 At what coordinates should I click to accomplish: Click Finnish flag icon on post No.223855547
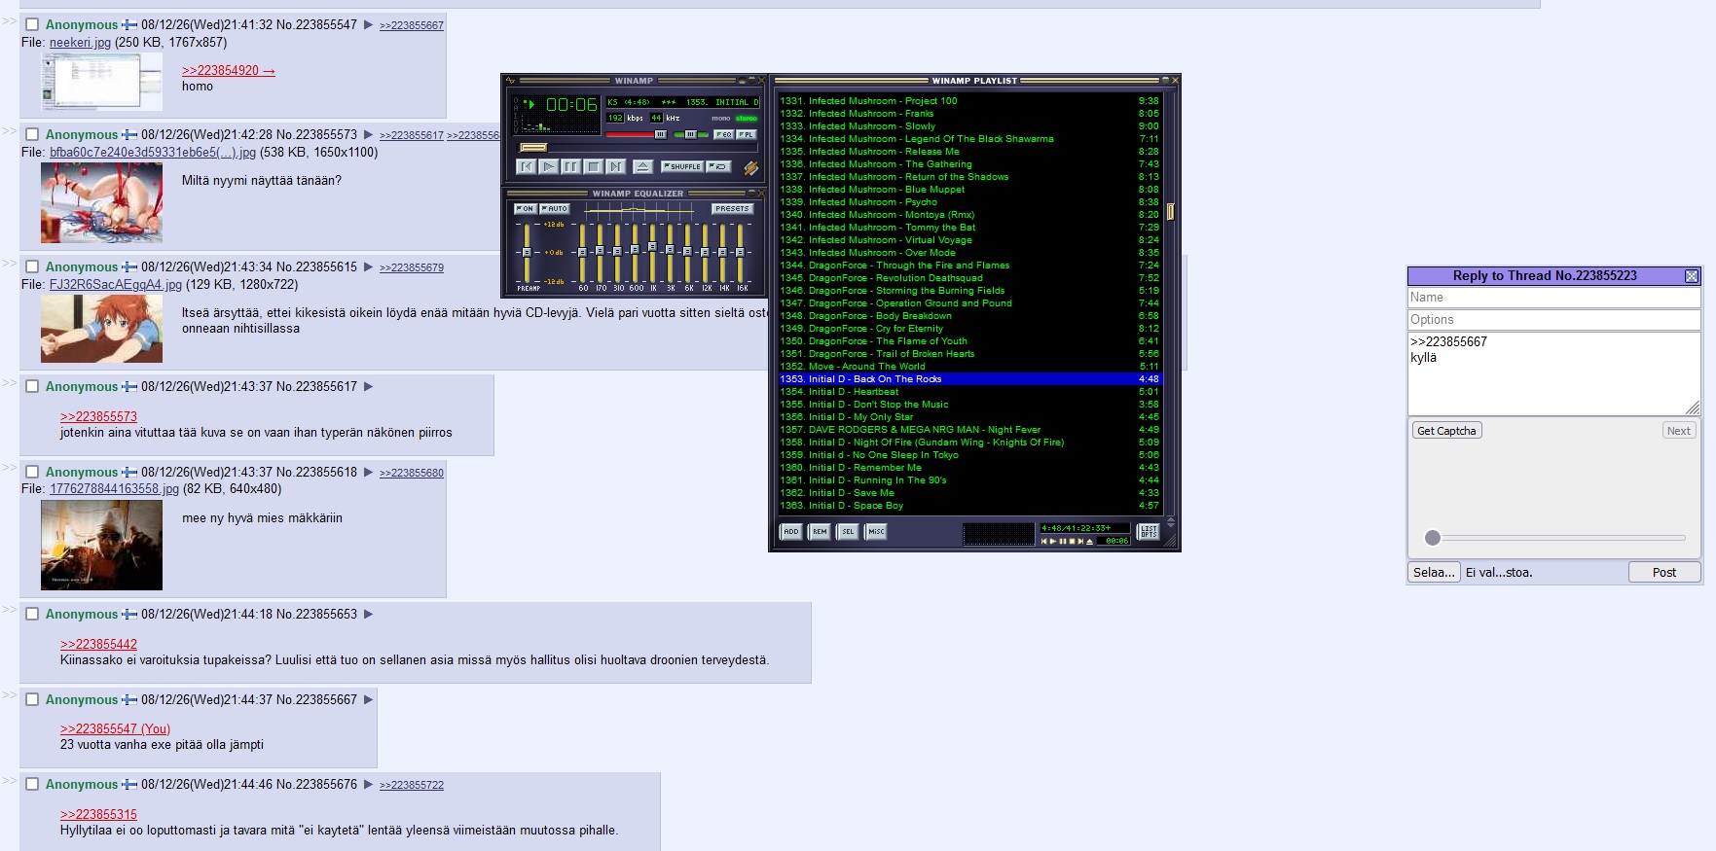click(x=129, y=25)
